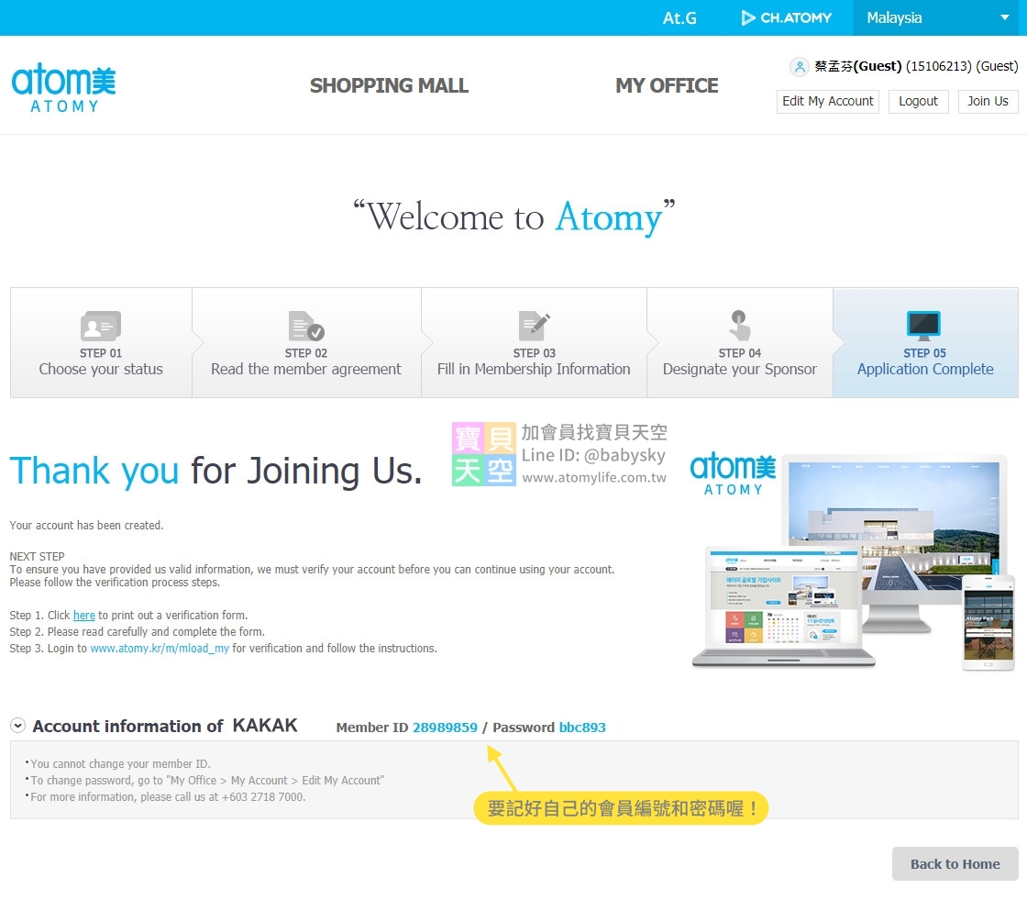
Task: Click the password value bbc893
Action: [582, 728]
